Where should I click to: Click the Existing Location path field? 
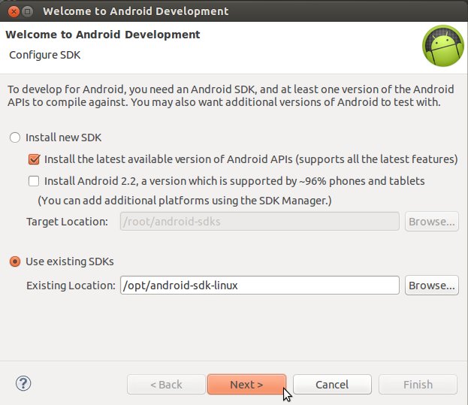point(260,286)
